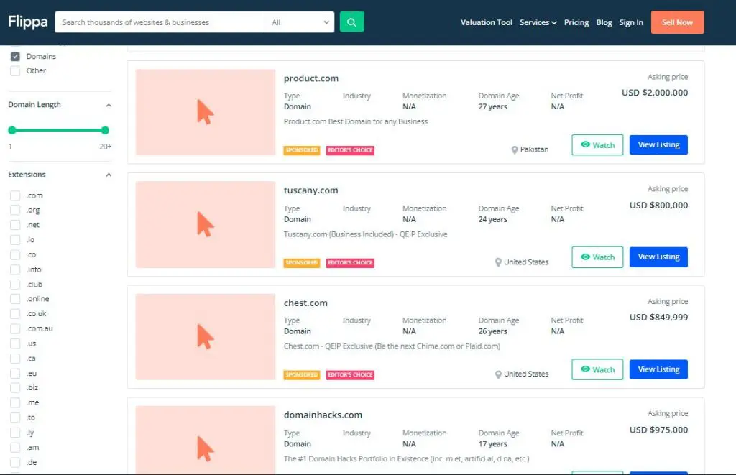Tick the .am extension checkbox
This screenshot has width=736, height=475.
click(x=15, y=448)
